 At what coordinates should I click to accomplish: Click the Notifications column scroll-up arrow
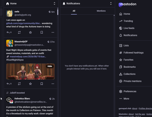[114, 15]
